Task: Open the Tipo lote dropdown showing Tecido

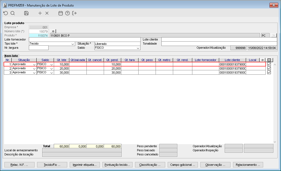Action: click(72, 44)
